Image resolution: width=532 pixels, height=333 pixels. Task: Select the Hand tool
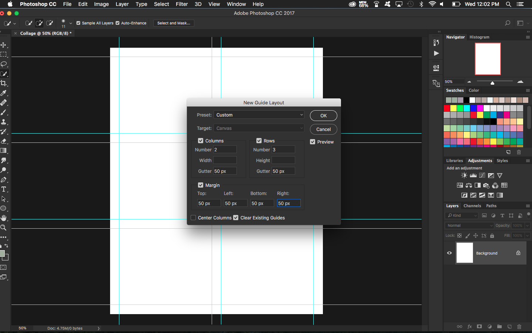(x=4, y=218)
